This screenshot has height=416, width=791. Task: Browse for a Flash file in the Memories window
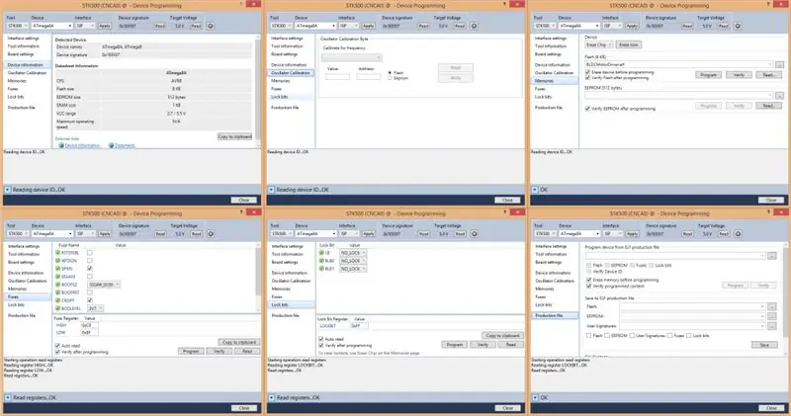coord(779,64)
